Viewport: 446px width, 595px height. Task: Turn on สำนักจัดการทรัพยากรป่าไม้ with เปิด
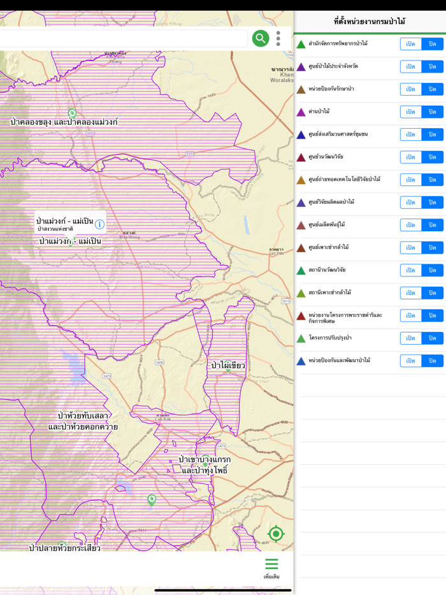coord(410,44)
